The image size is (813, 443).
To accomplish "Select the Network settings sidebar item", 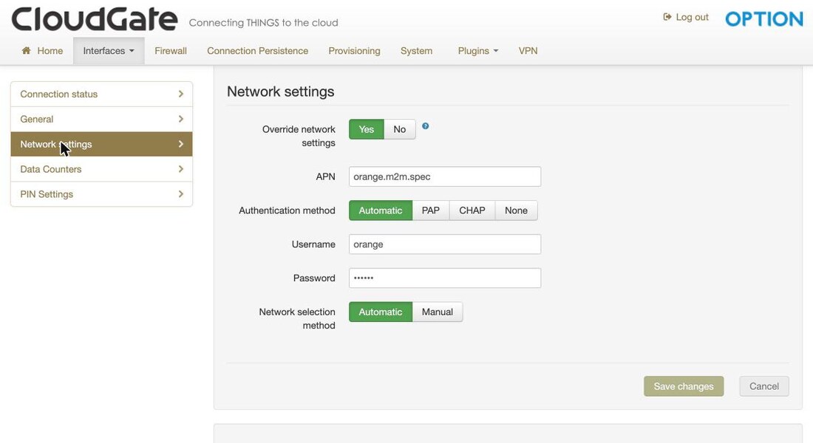I will click(102, 144).
